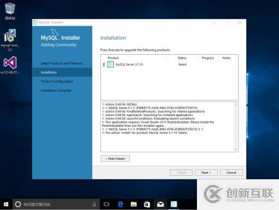The width and height of the screenshot is (279, 210).
Task: Open the Windows Start menu
Action: 6,204
